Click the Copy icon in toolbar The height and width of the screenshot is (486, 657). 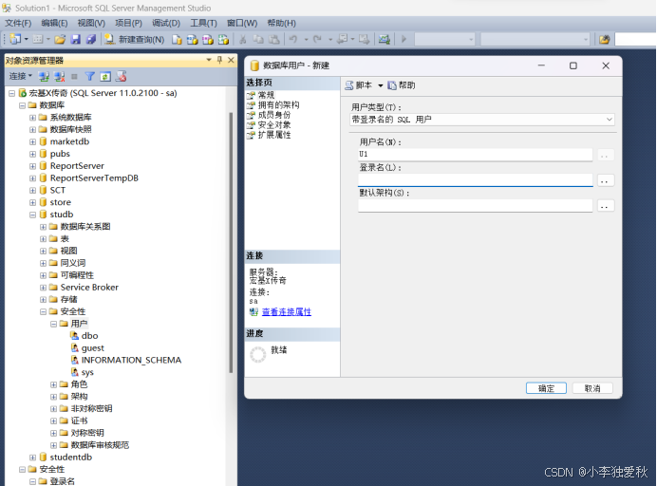258,39
